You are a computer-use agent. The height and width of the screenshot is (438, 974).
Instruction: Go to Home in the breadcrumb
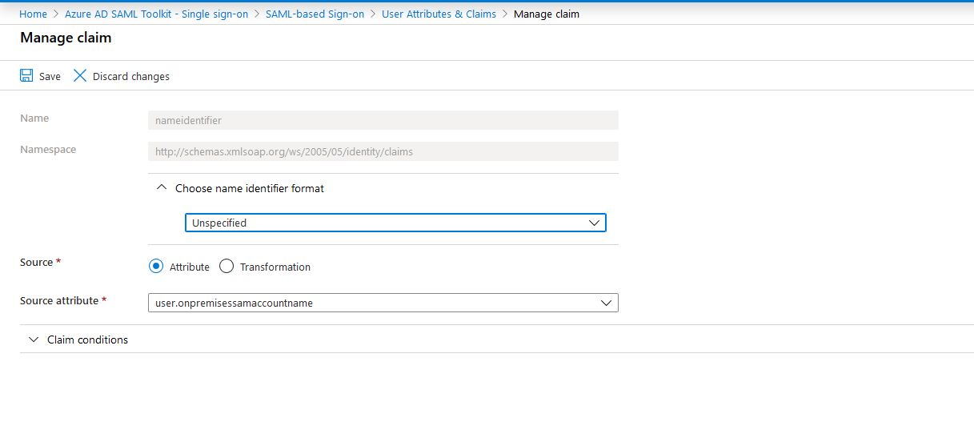coord(33,14)
